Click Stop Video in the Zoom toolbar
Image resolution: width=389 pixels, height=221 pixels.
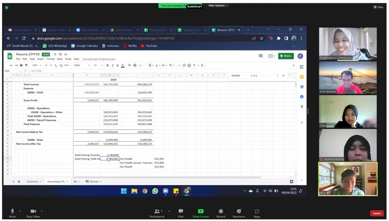pyautogui.click(x=33, y=212)
